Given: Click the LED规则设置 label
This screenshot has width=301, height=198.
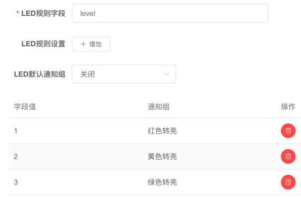Looking at the screenshot, I should pyautogui.click(x=43, y=44).
